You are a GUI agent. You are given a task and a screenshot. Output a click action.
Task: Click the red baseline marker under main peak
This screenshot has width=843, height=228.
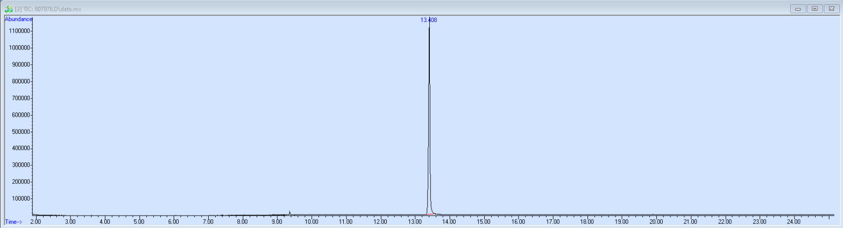430,214
